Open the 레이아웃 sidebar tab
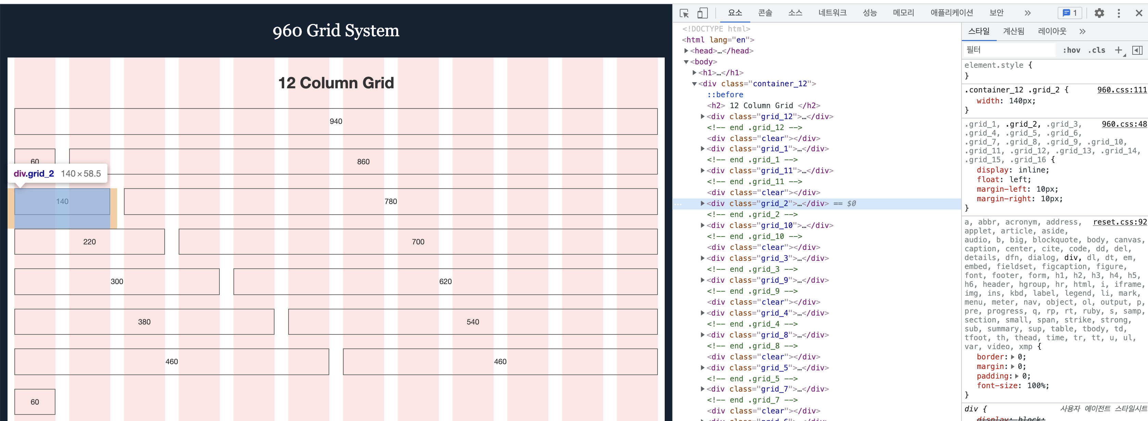 1052,31
